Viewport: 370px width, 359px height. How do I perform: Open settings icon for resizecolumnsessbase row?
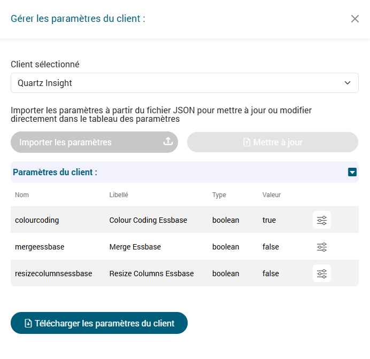point(322,274)
